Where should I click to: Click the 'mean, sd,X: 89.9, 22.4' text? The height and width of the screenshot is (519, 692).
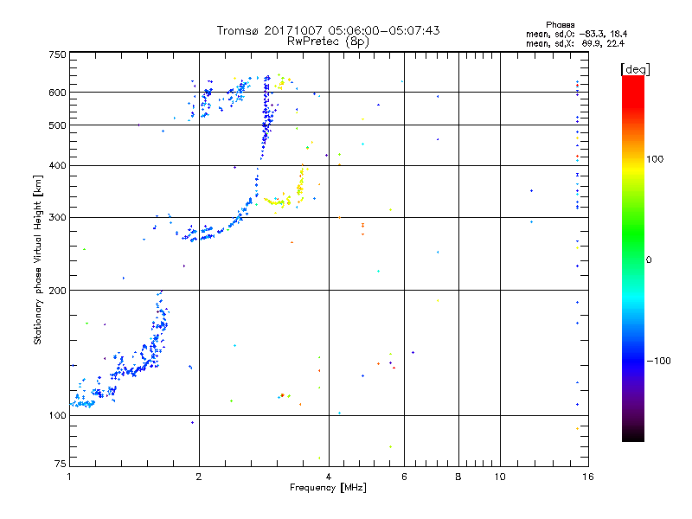(575, 43)
